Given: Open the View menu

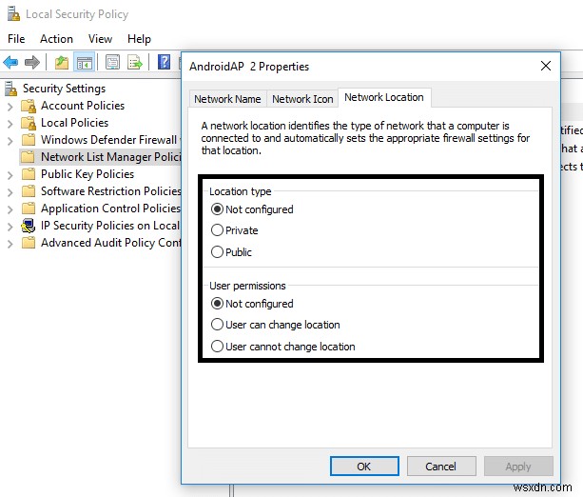Looking at the screenshot, I should [x=100, y=39].
